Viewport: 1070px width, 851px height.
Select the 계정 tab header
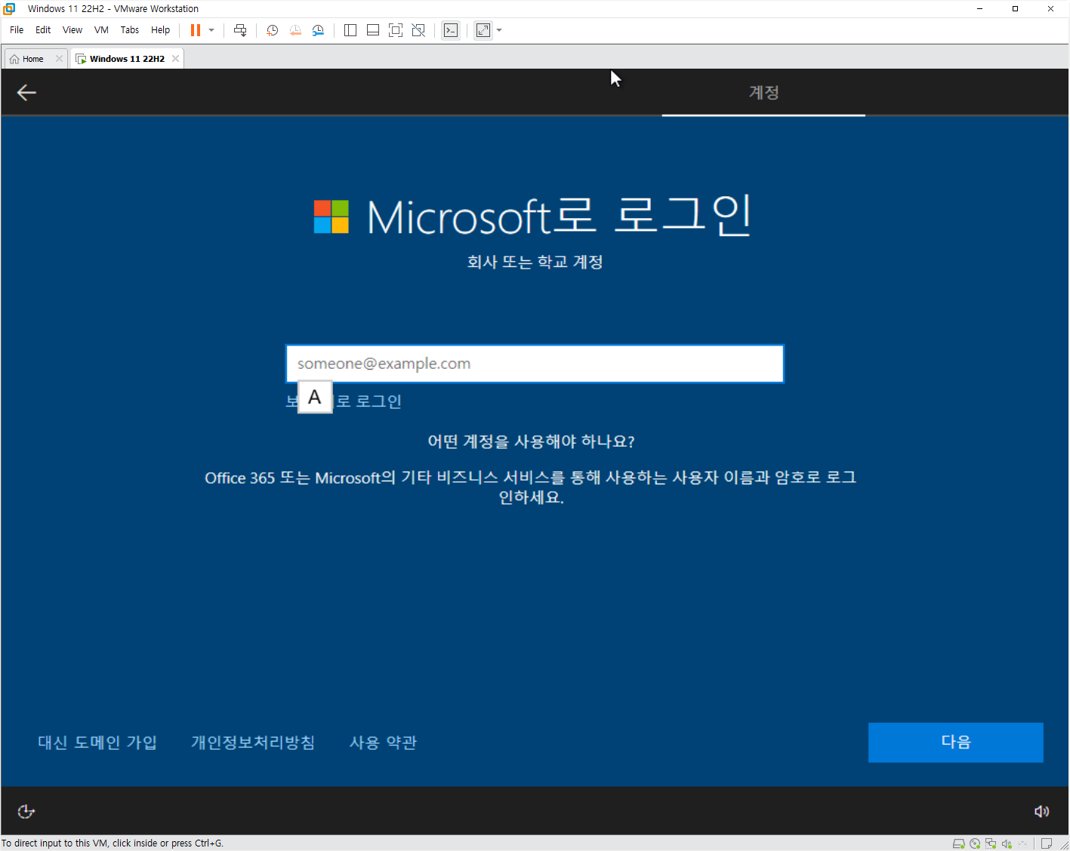(763, 93)
